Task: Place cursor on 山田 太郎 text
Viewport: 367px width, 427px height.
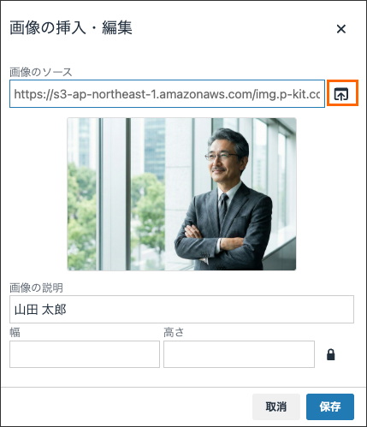Action: coord(40,310)
